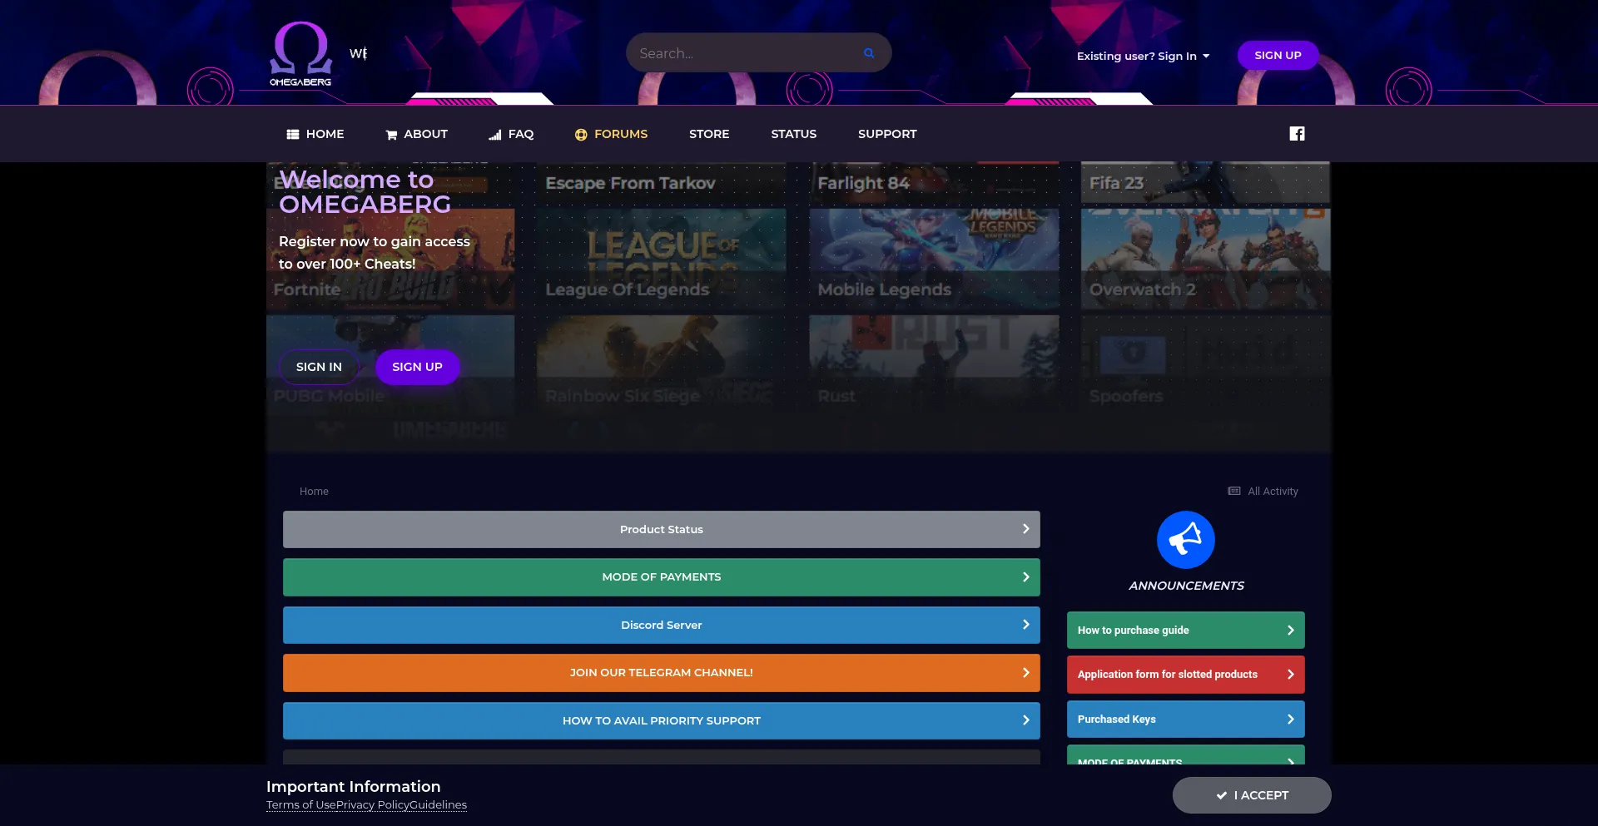Open the Rust game tile

pos(934,364)
